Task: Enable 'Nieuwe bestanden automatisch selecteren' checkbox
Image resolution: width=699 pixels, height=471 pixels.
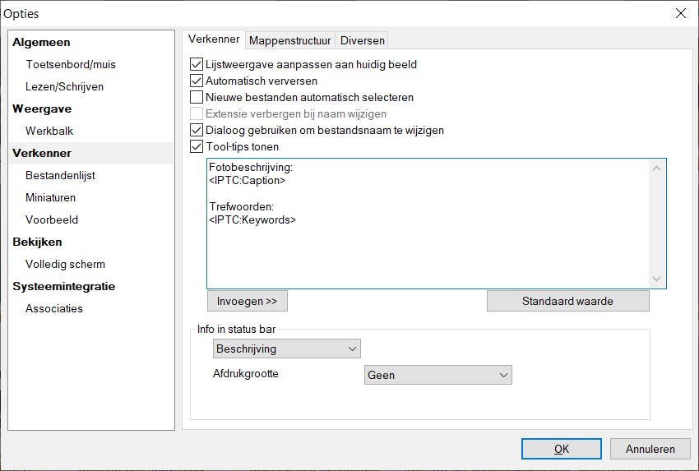Action: point(197,97)
